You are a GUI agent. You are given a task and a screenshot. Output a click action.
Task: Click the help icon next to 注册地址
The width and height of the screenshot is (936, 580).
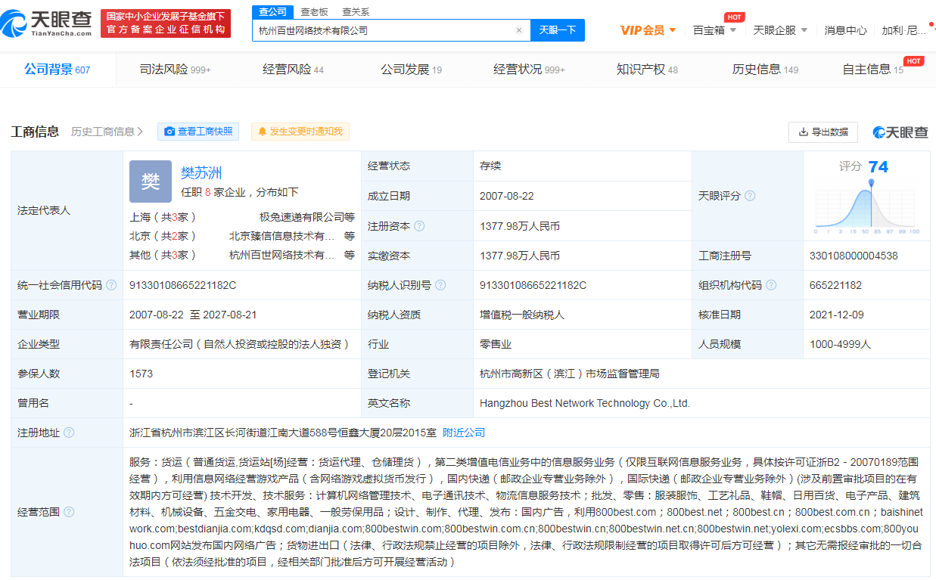point(69,433)
